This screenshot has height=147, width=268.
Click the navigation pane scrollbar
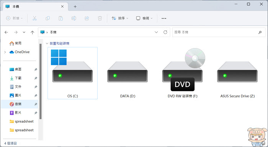tap(41, 81)
